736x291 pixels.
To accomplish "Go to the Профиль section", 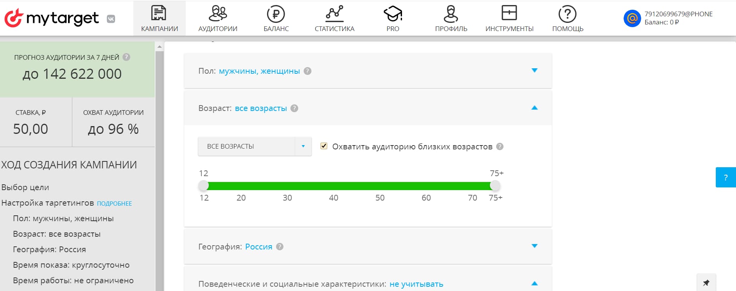I will [x=451, y=18].
